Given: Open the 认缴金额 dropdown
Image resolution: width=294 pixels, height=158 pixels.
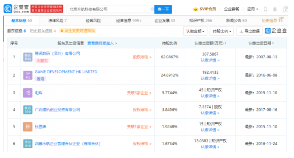Looking at the screenshot, I should point(195,31).
